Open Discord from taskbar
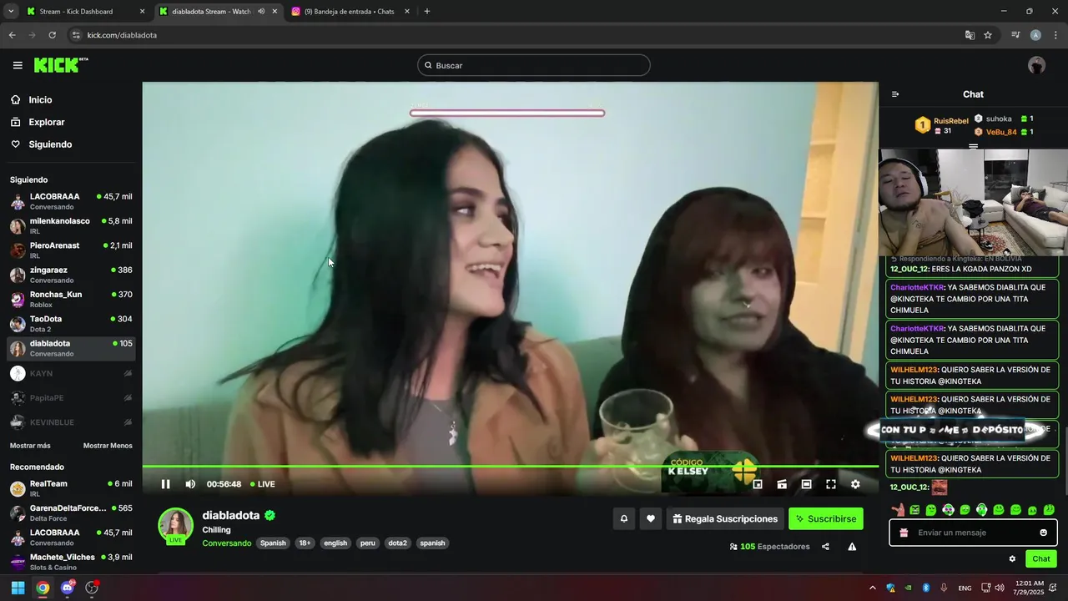This screenshot has width=1068, height=601. 68,588
